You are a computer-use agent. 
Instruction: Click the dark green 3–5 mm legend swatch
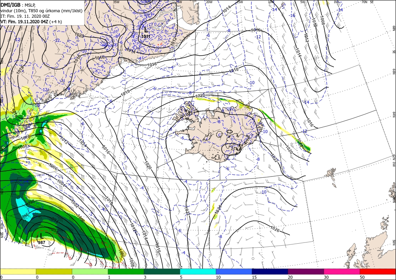pyautogui.click(x=162, y=271)
